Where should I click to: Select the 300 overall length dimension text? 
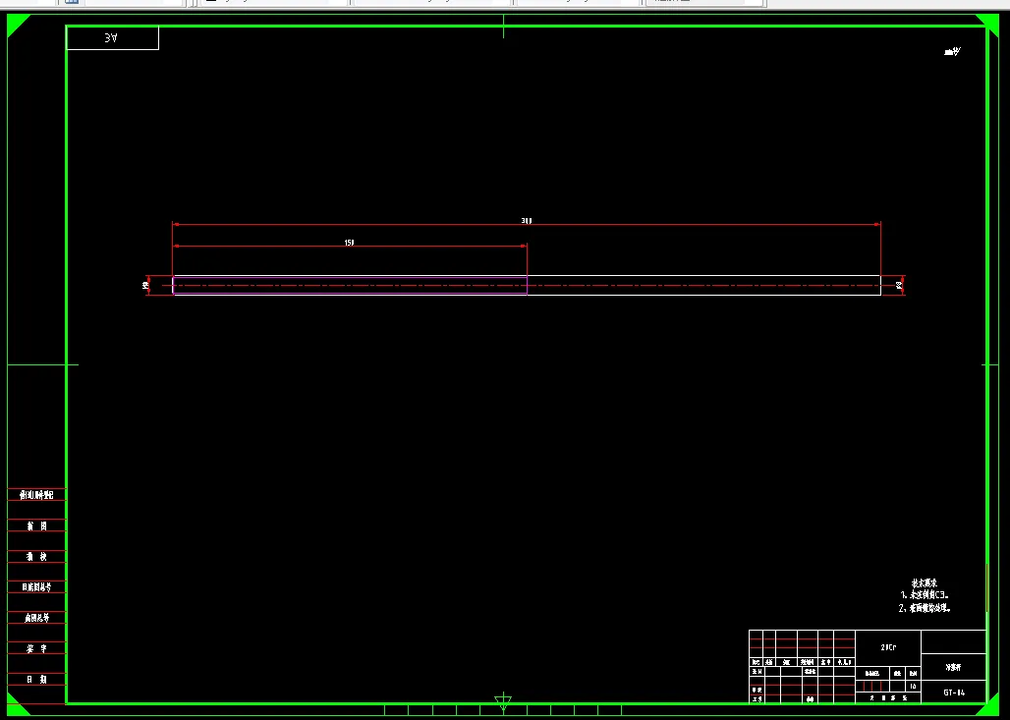pyautogui.click(x=527, y=221)
